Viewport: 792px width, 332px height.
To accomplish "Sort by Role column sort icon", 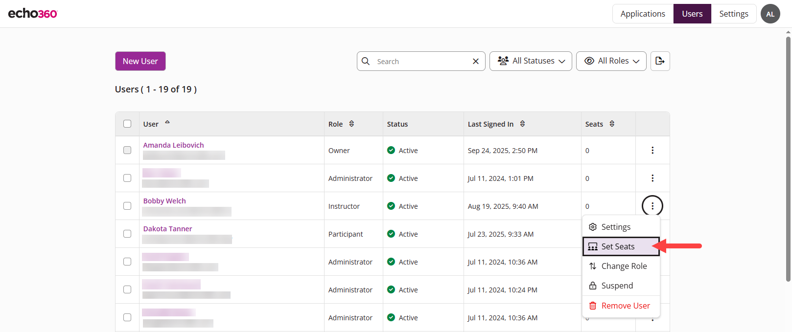I will (x=351, y=124).
